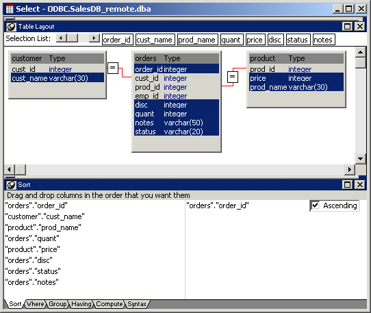Maximize the Select window
This screenshot has height=313, width=371.
[349, 9]
